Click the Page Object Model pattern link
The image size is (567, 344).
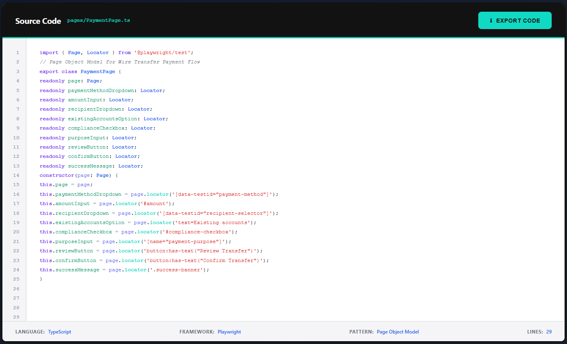tap(398, 331)
